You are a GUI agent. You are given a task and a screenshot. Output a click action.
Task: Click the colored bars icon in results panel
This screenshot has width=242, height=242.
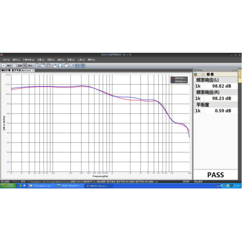pyautogui.click(x=196, y=74)
